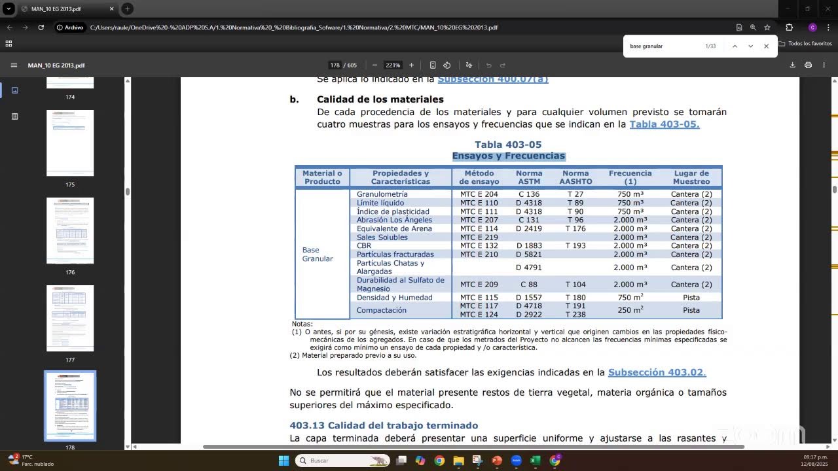Select page 177 thumbnail
This screenshot has width=838, height=471.
pos(70,318)
